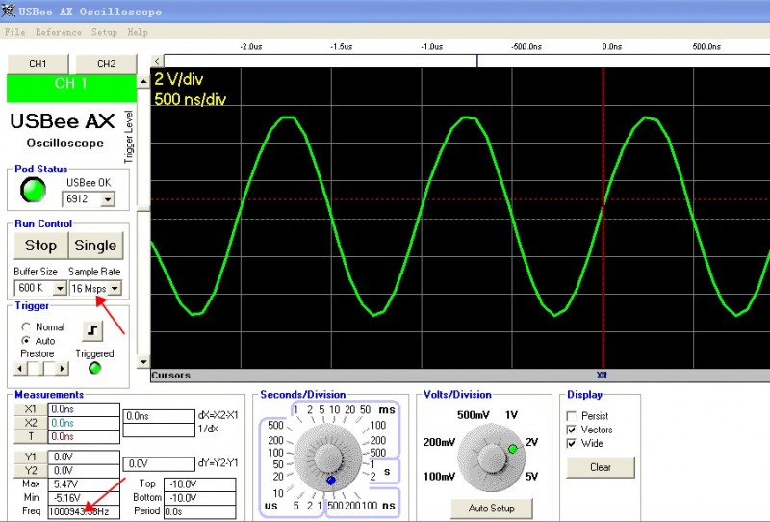Screen dimensions: 770x522
Task: Click the green Triggered status LED
Action: coord(94,368)
